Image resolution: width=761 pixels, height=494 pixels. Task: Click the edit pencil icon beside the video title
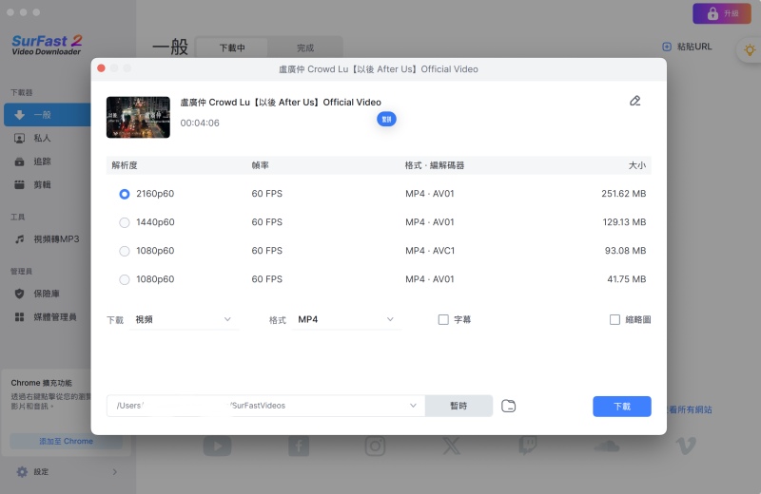[634, 101]
